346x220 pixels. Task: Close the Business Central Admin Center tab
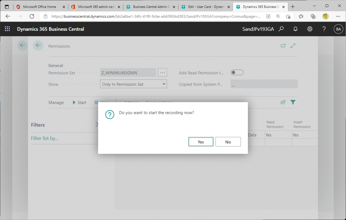pos(174,7)
